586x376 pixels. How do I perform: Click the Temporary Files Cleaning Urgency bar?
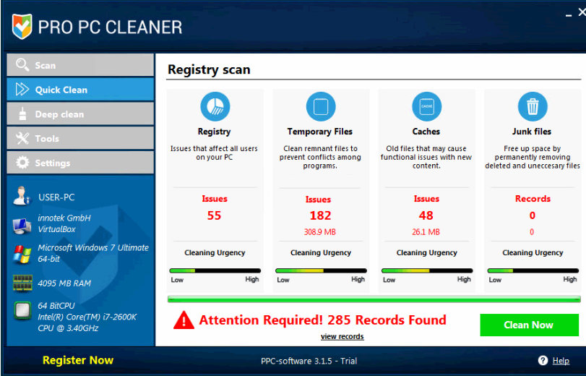click(x=321, y=270)
